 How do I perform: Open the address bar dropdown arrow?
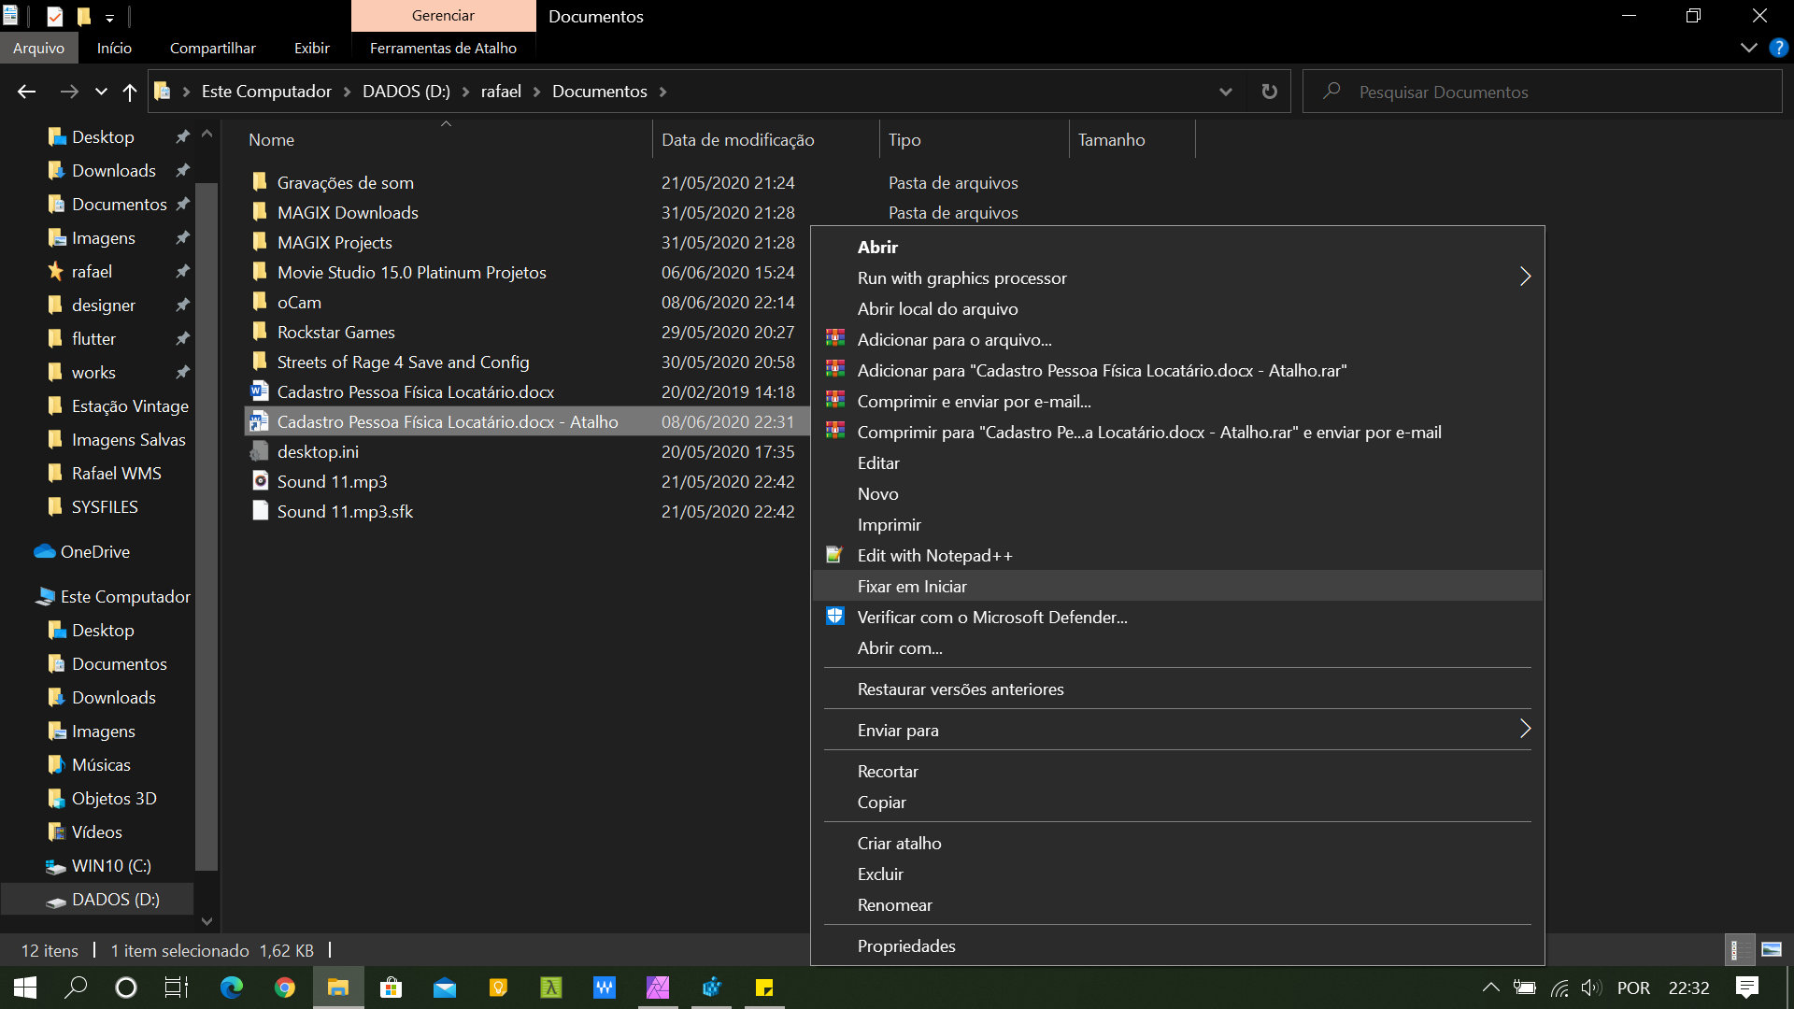[x=1225, y=91]
